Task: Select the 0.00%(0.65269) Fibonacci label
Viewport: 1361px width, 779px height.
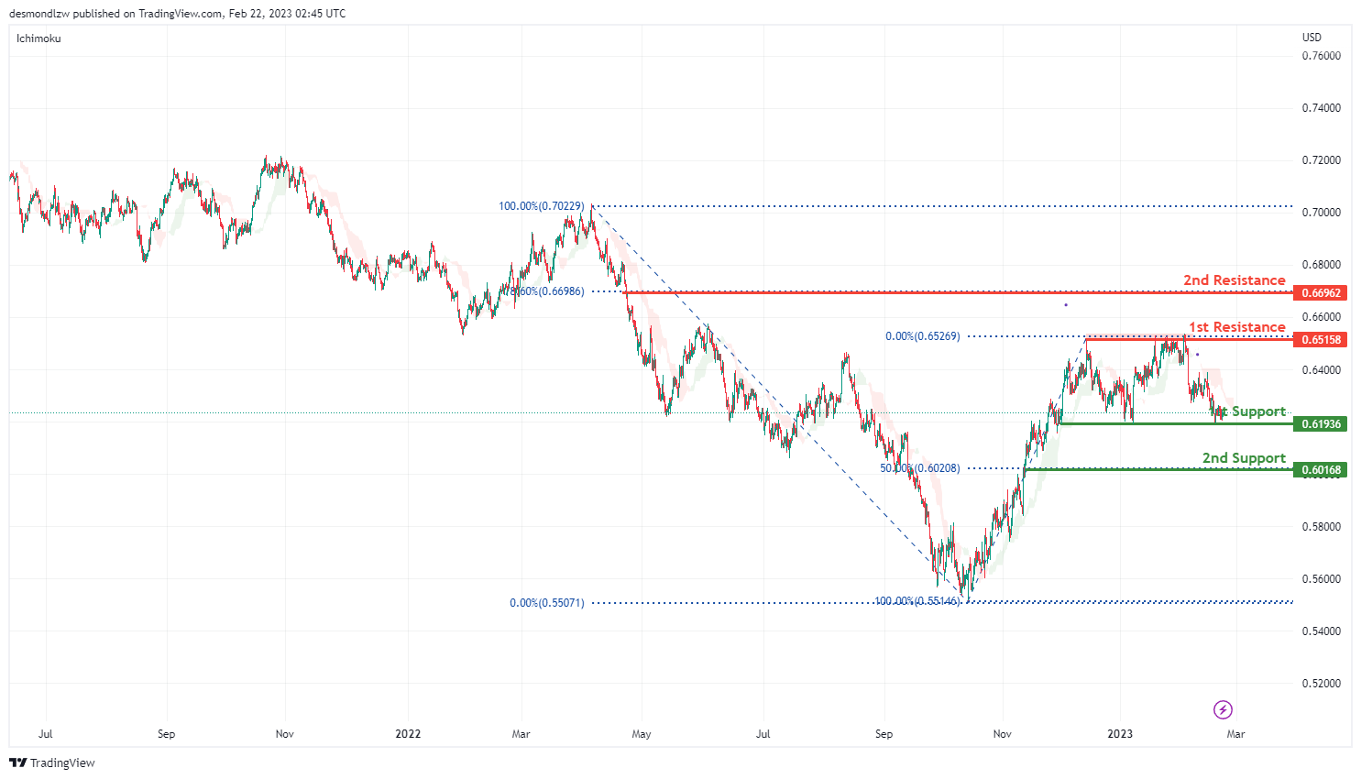Action: [x=923, y=336]
